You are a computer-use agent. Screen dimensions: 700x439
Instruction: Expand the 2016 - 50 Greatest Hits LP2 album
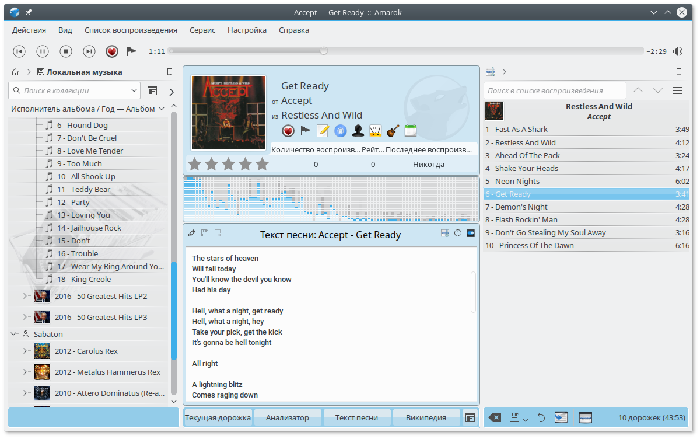(x=24, y=296)
